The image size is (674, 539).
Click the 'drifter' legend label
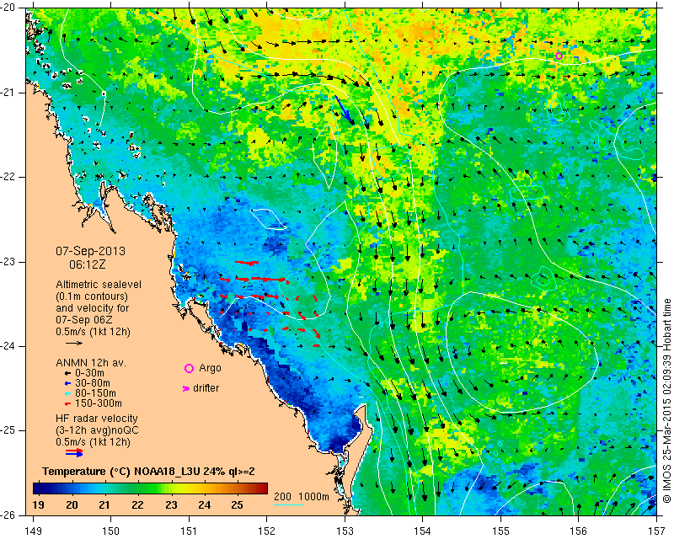(x=206, y=388)
